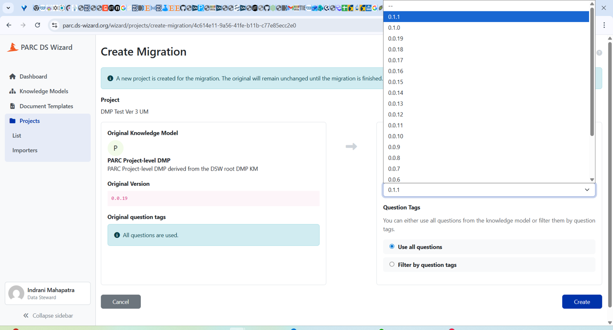This screenshot has width=613, height=330.
Task: Click the browser address bar URL
Action: coord(179,25)
